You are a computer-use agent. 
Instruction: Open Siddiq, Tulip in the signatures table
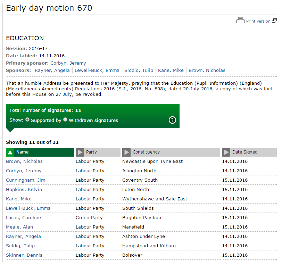[20, 246]
